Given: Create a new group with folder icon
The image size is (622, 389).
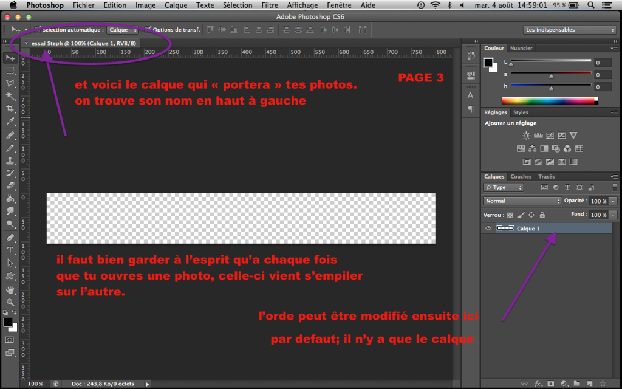Looking at the screenshot, I should [577, 384].
